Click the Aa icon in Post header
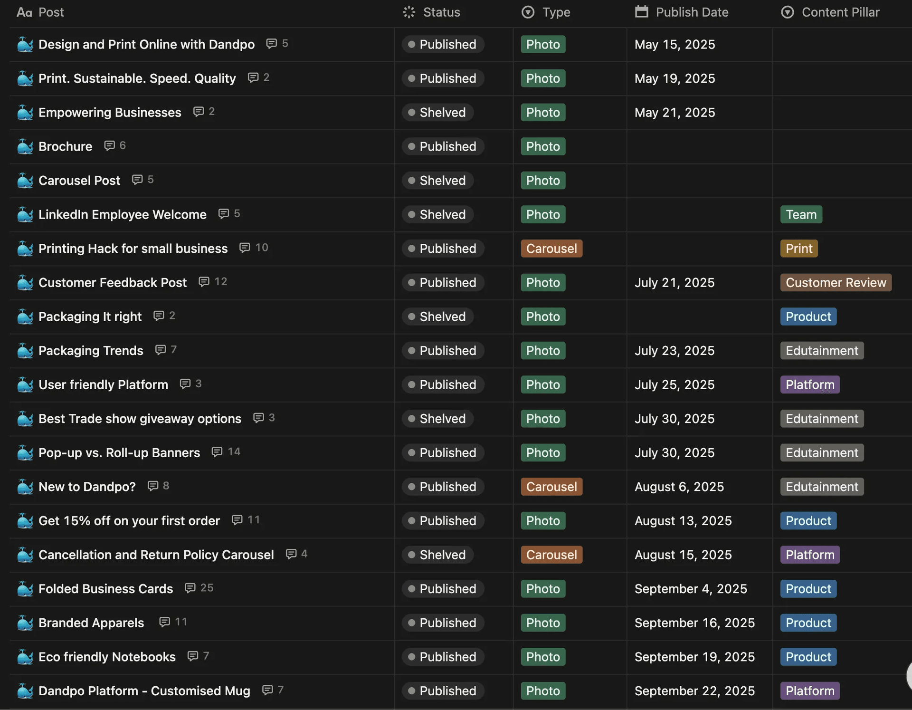Screen dimensions: 912x710 (24, 12)
